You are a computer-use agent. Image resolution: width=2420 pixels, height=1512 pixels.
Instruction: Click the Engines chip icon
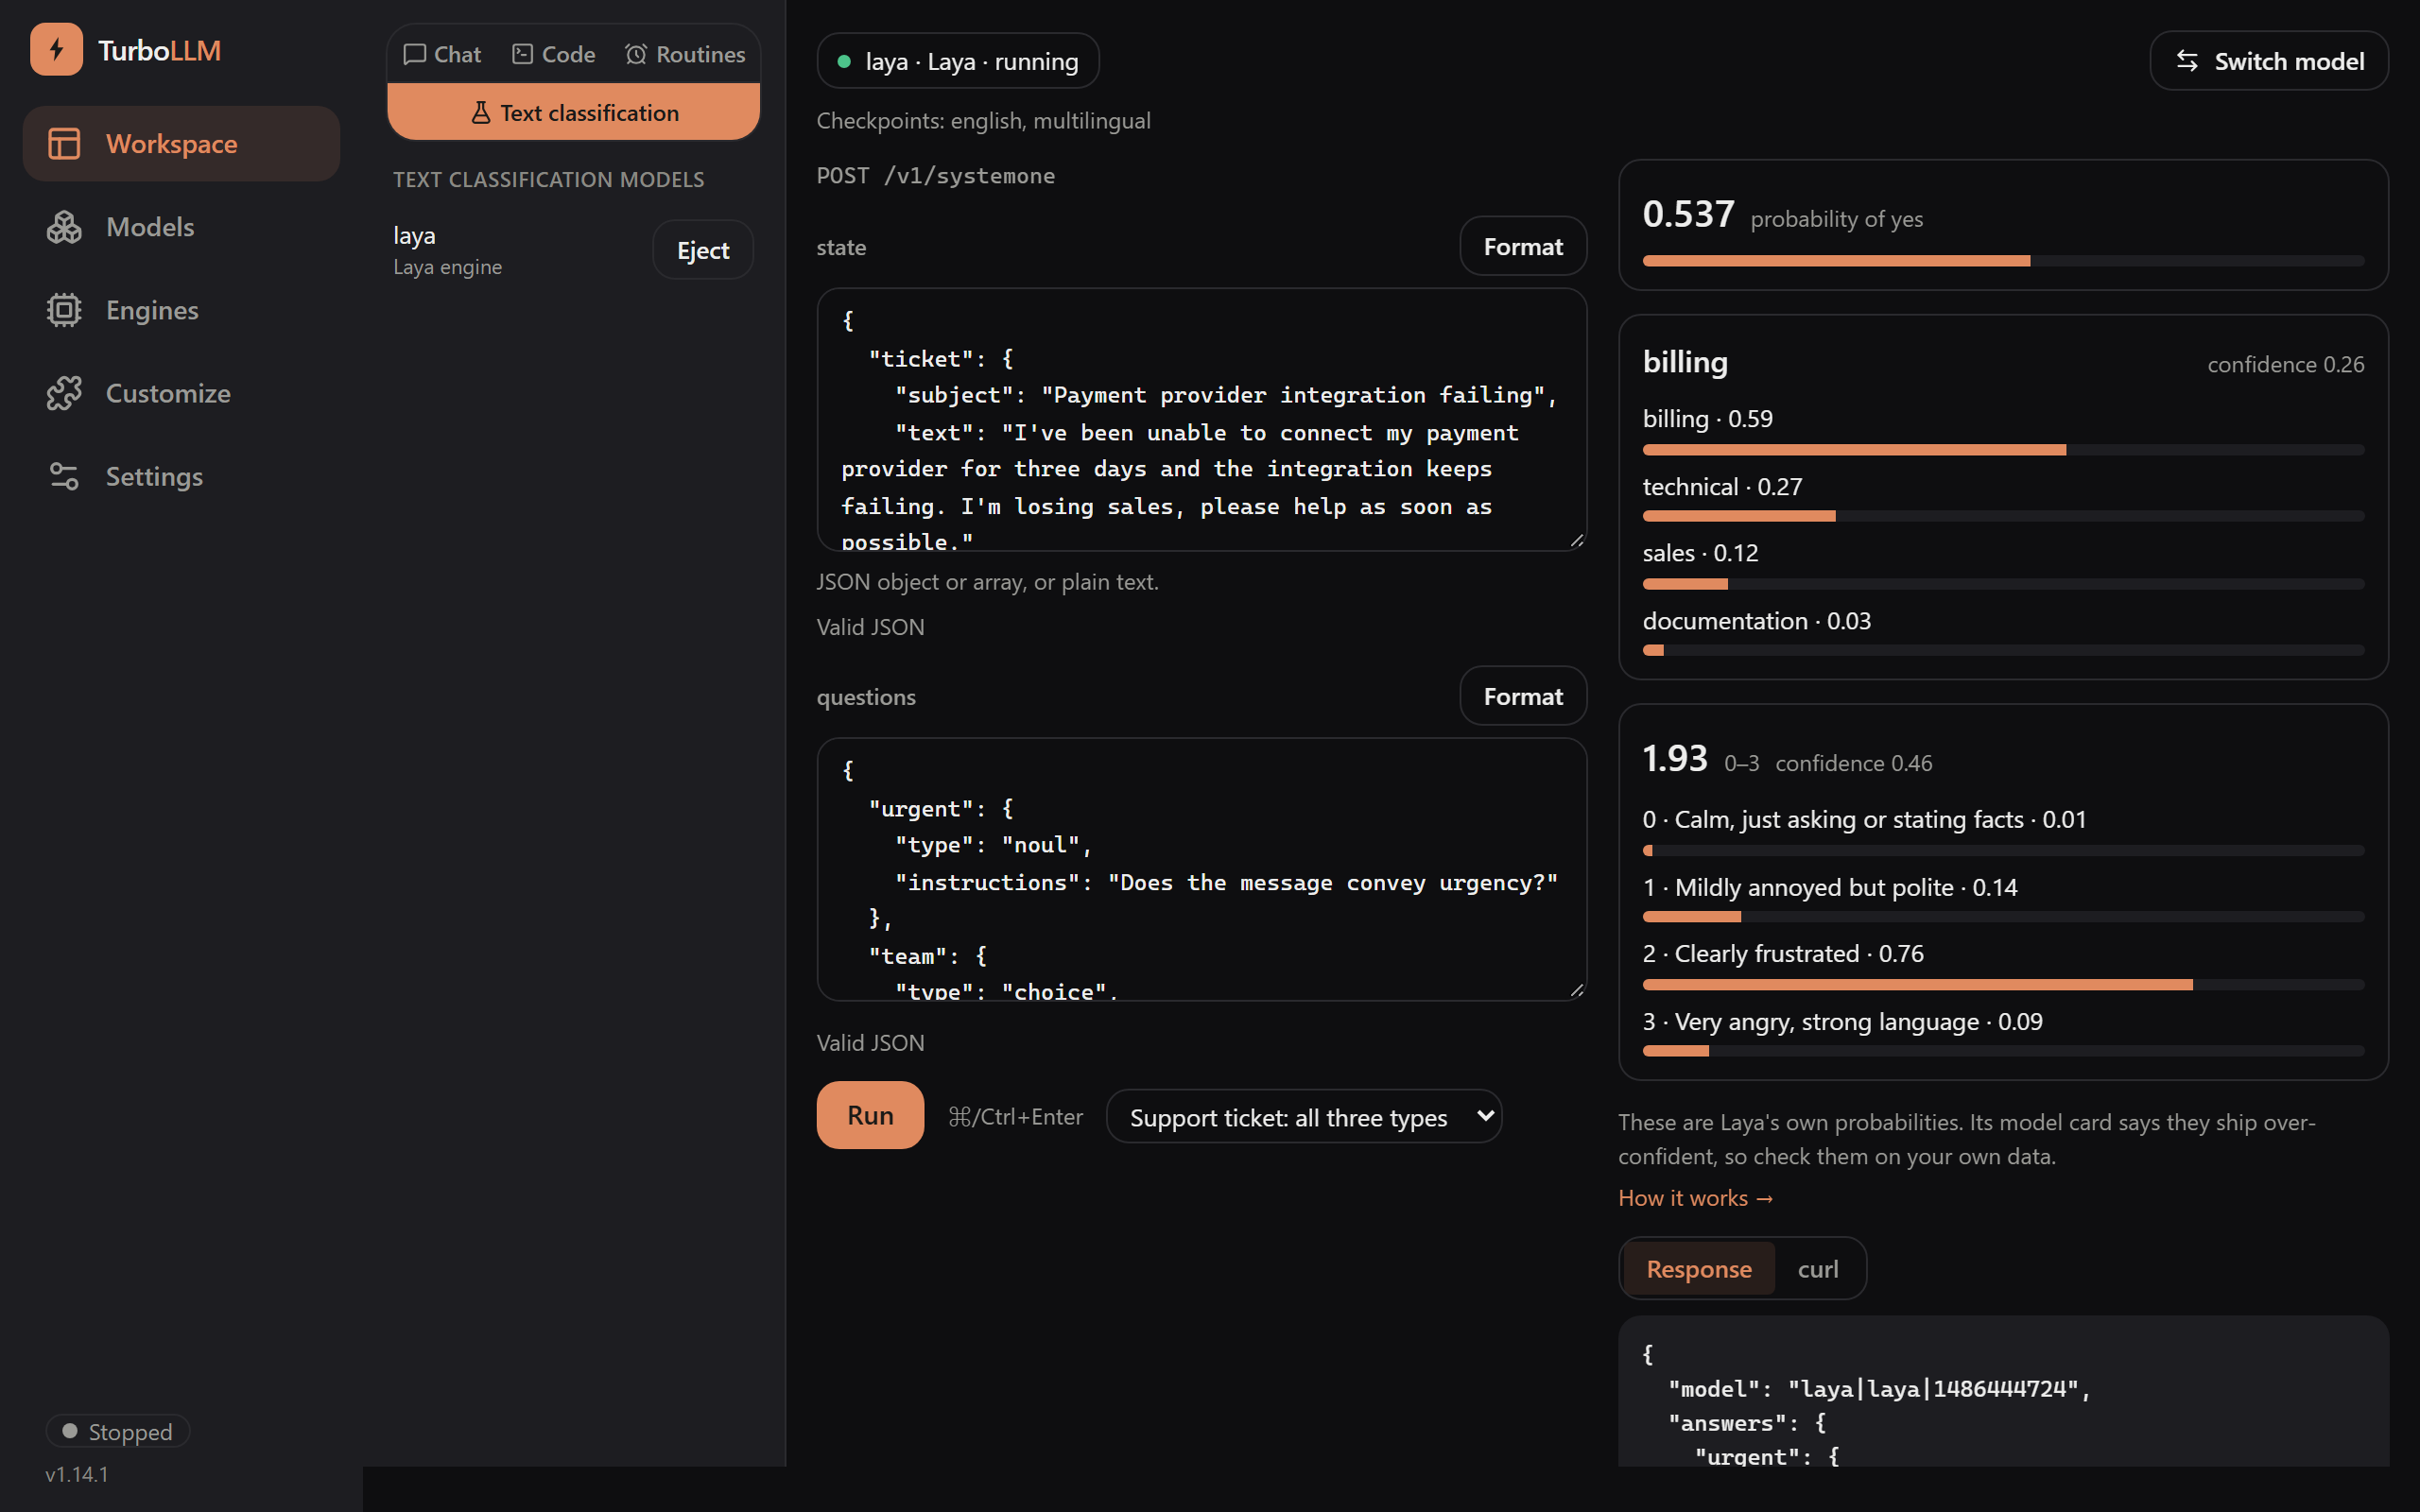click(x=64, y=310)
